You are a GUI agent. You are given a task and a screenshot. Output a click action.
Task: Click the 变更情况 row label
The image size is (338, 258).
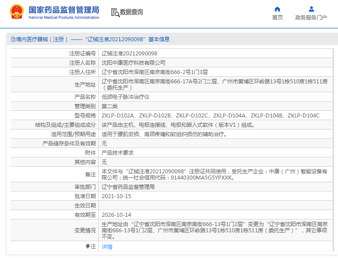[85, 231]
